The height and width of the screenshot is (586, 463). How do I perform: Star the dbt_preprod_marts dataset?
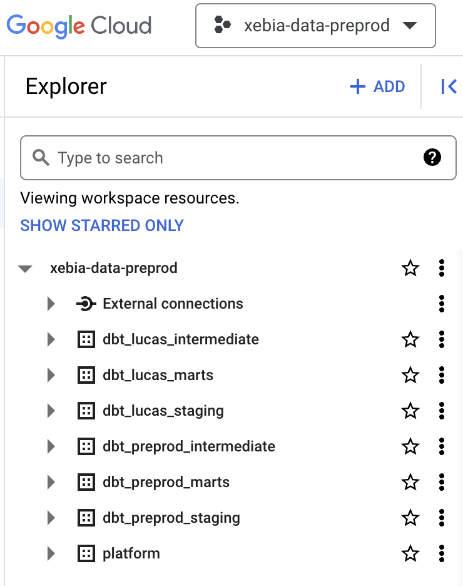point(410,482)
